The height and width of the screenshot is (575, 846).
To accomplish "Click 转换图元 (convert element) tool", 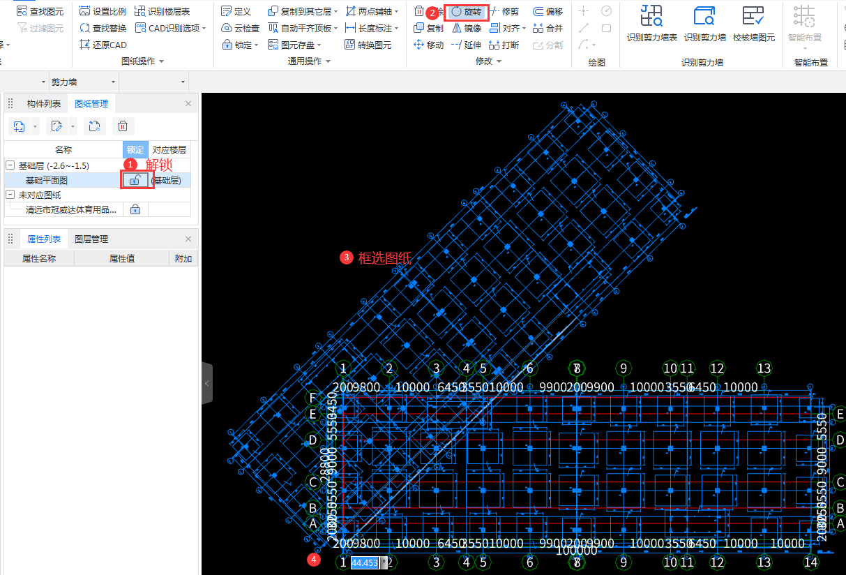I will 368,45.
